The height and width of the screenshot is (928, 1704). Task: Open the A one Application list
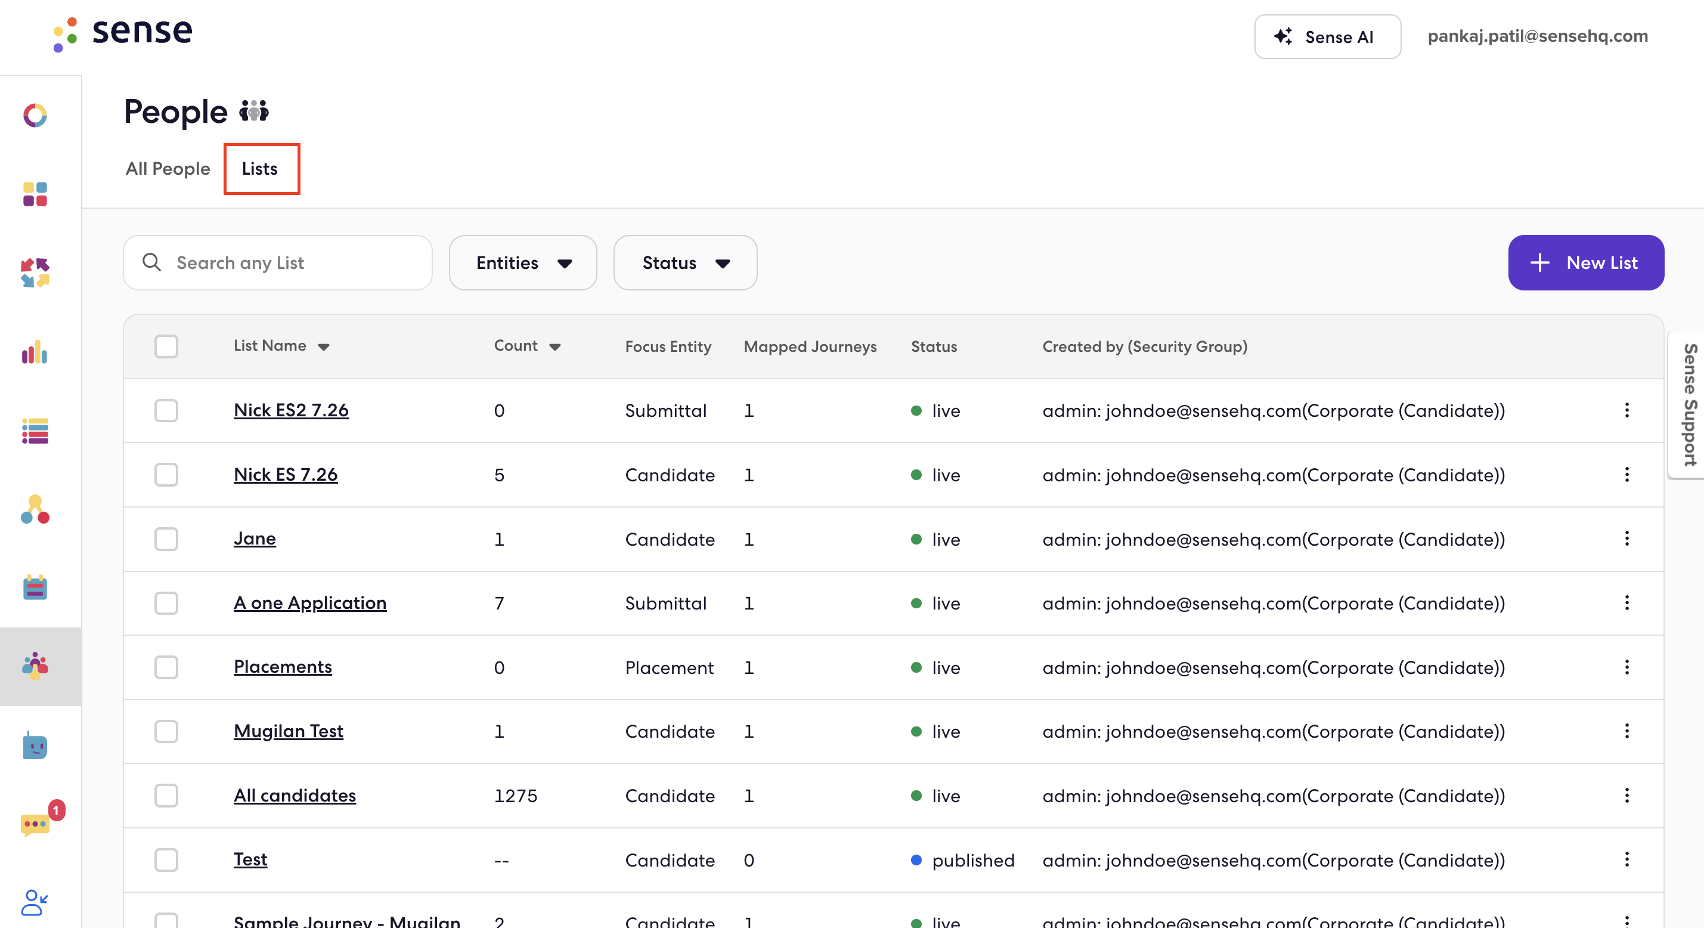310,603
